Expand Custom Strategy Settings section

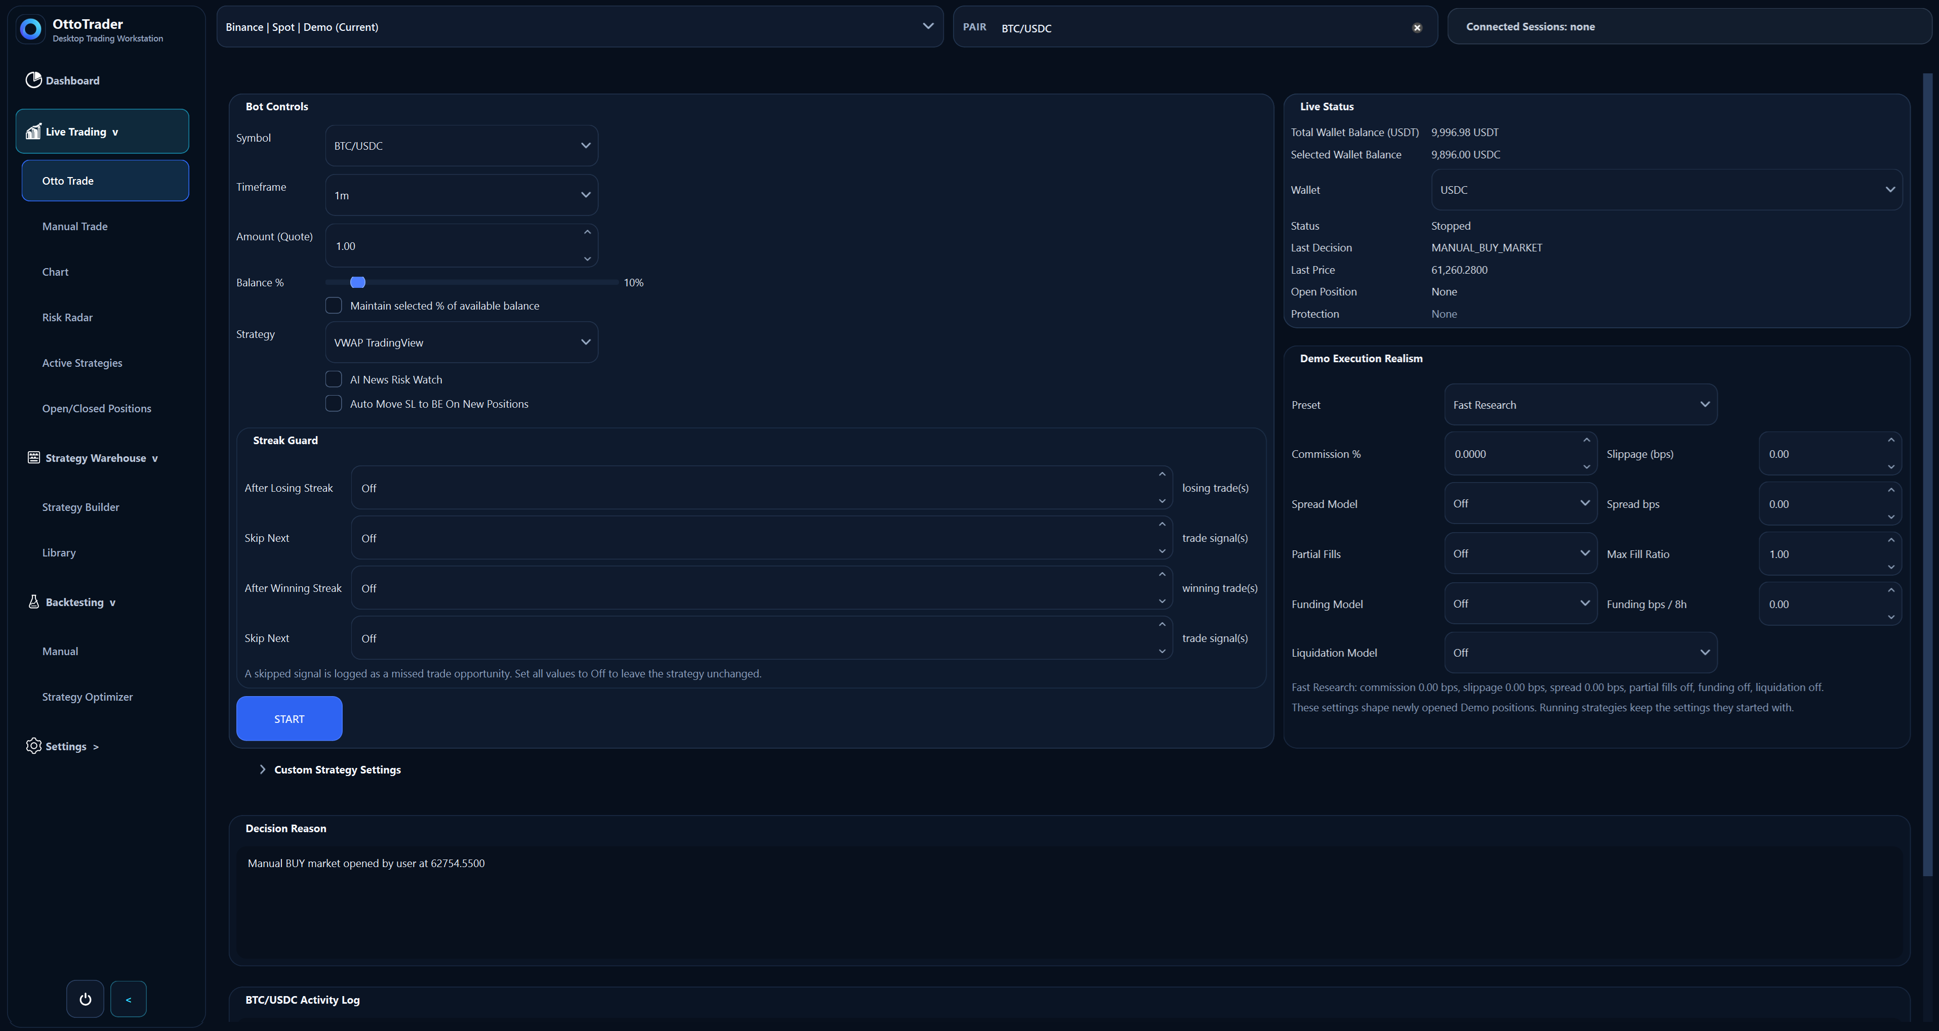tap(329, 770)
